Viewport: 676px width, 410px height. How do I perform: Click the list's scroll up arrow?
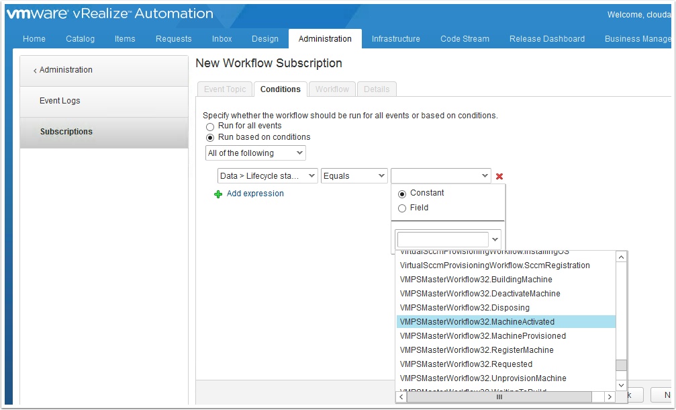(621, 257)
